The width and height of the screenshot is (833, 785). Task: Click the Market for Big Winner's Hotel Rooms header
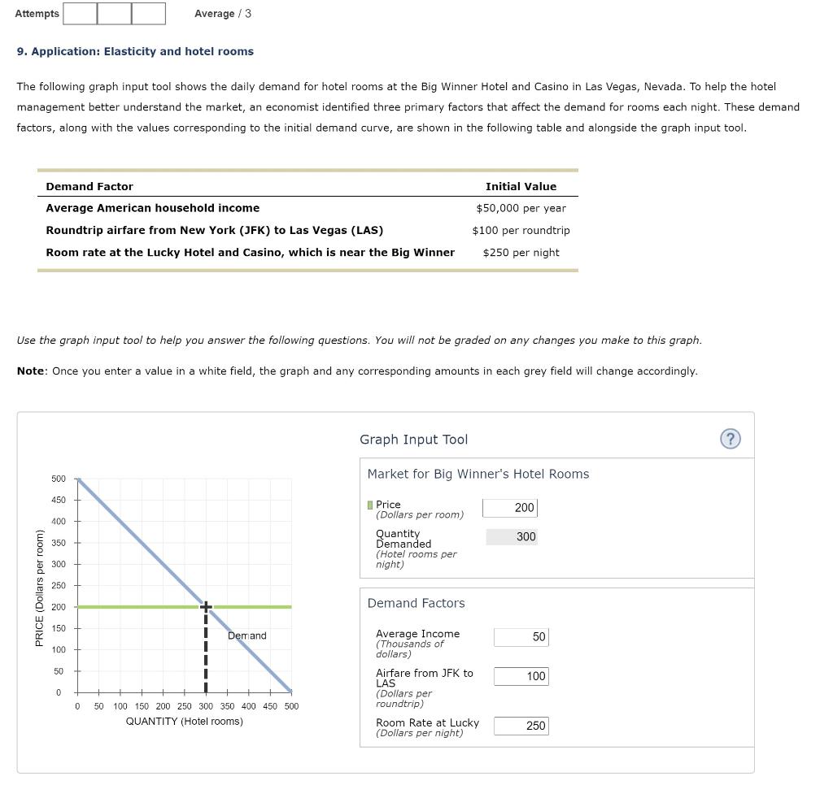(x=478, y=474)
